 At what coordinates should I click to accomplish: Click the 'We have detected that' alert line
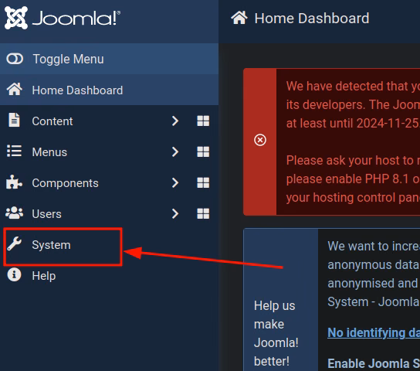click(x=353, y=86)
